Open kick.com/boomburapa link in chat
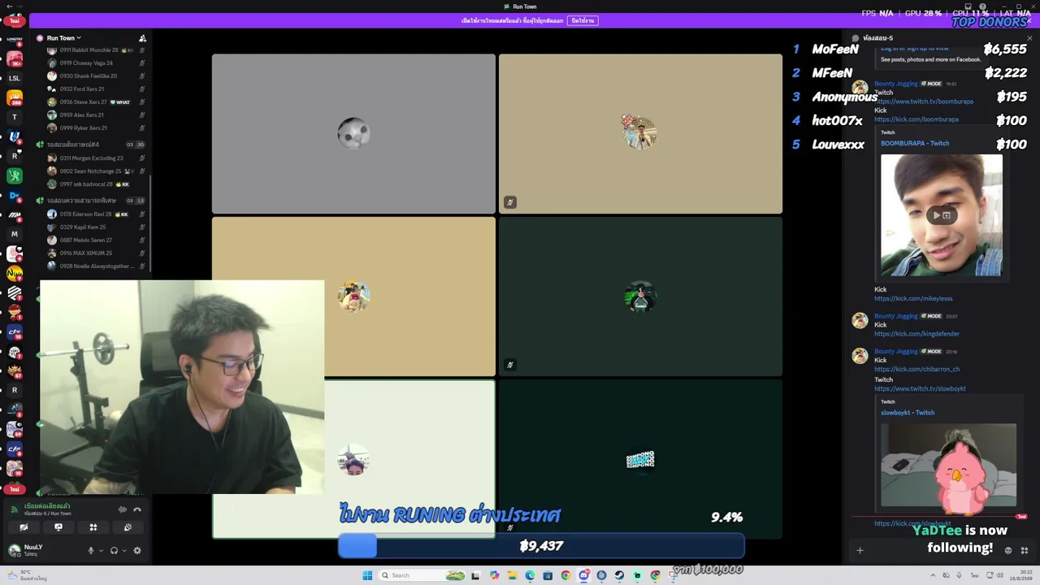This screenshot has width=1040, height=585. (x=916, y=119)
